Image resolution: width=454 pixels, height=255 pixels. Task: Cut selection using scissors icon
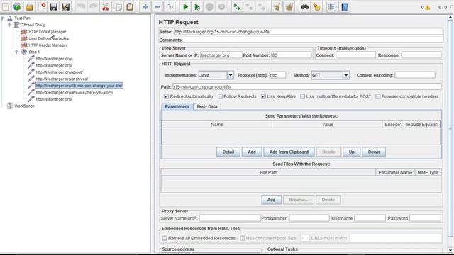(x=106, y=6)
